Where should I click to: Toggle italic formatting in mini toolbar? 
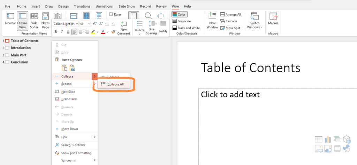point(62,32)
